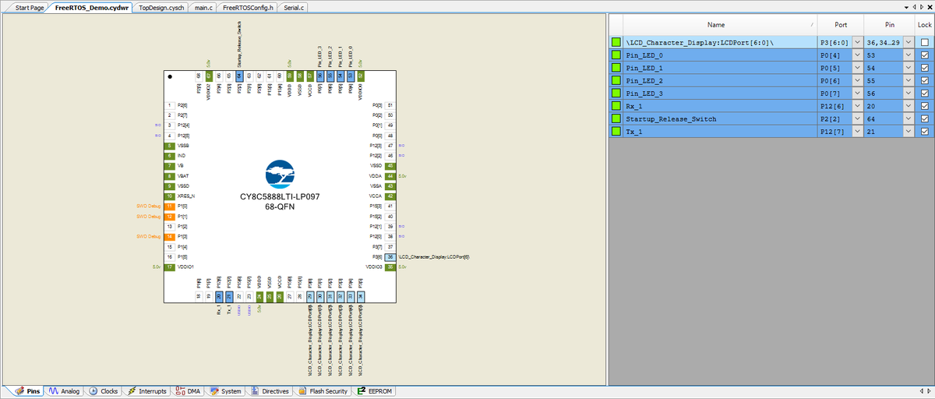Open Pin dropdown for Pin_LED_3
Viewport: 935px width, 399px height.
click(909, 94)
